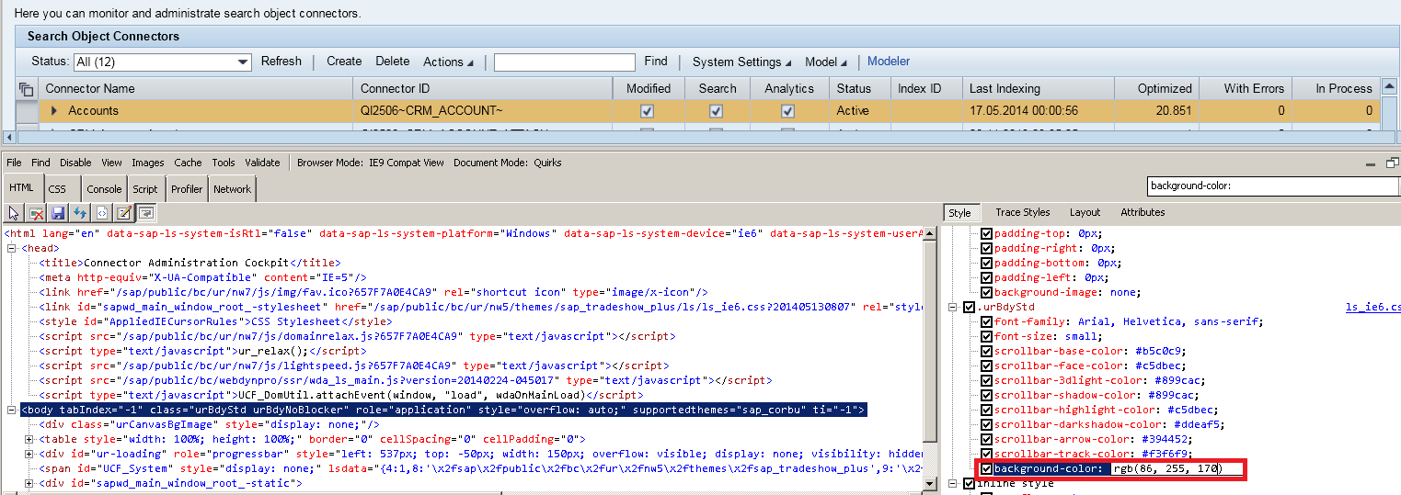Open the System Settings dropdown menu
The width and height of the screenshot is (1401, 495).
pos(741,62)
